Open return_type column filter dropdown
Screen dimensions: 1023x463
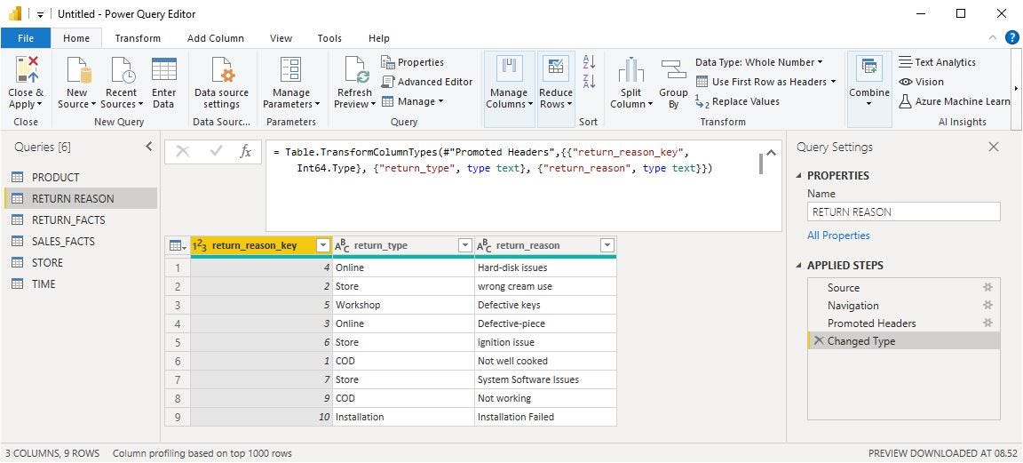pyautogui.click(x=465, y=245)
